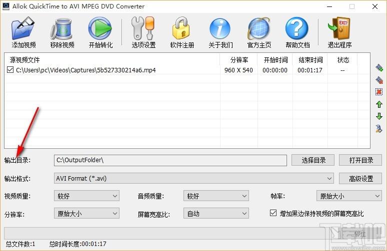Open 分辨率 原始大小 dropdown

[86, 213]
